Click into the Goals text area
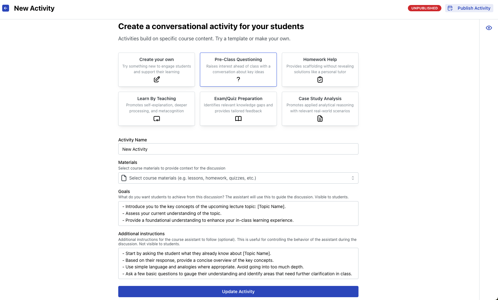The image size is (498, 300). tap(238, 213)
